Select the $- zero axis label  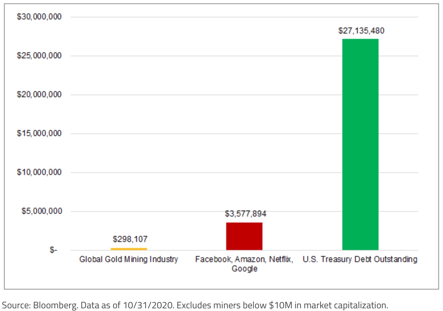click(53, 250)
